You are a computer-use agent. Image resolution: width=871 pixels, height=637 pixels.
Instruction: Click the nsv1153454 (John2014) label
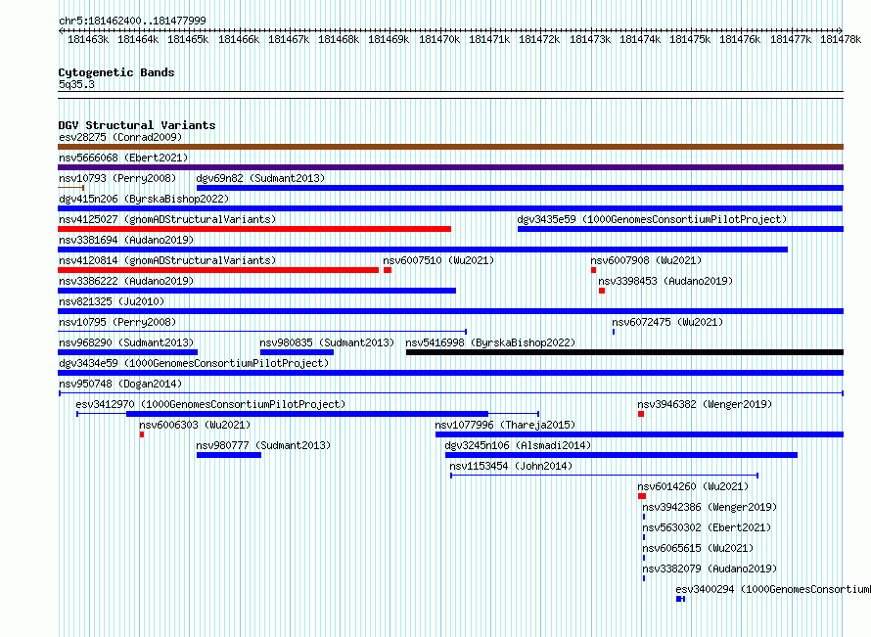511,466
